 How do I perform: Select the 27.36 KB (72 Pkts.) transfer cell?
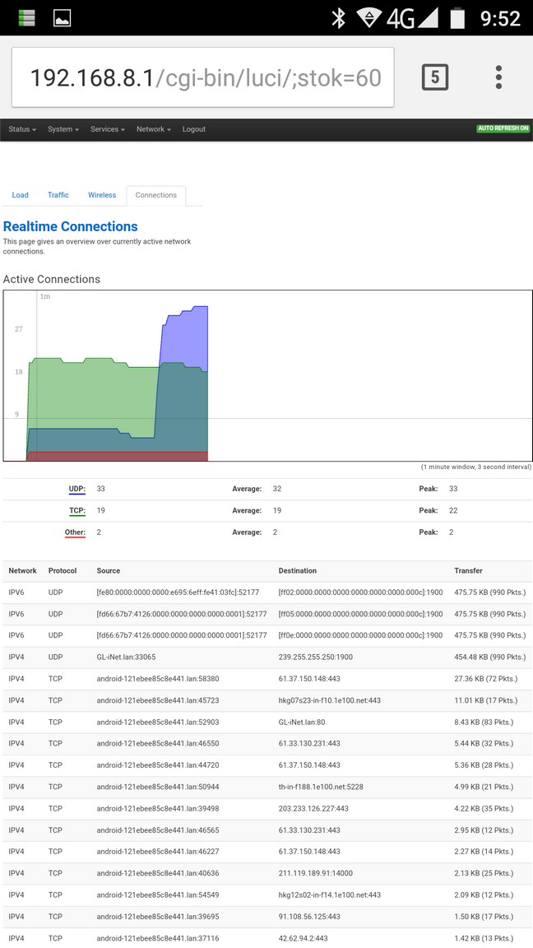(x=486, y=679)
